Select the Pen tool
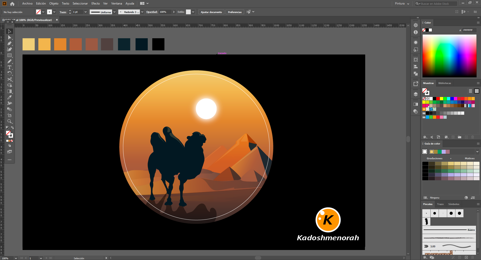481x260 pixels. (10, 43)
